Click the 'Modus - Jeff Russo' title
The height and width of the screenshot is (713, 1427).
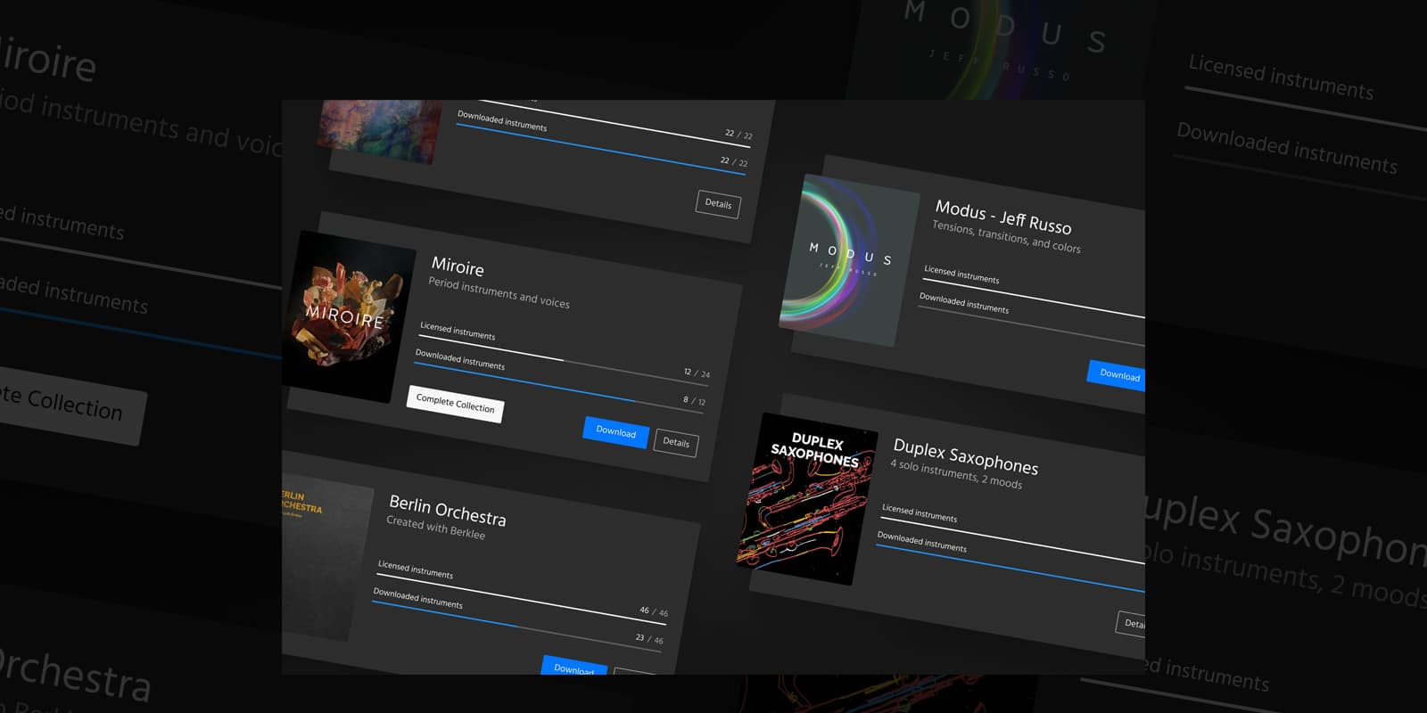[x=1003, y=217]
